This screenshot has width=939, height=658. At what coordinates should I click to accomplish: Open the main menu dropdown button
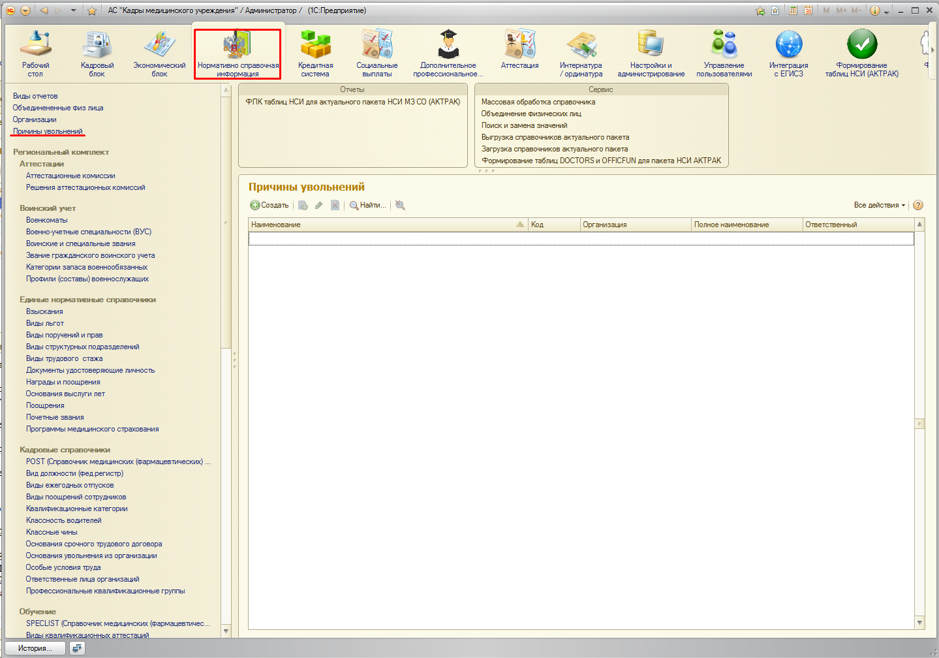25,10
